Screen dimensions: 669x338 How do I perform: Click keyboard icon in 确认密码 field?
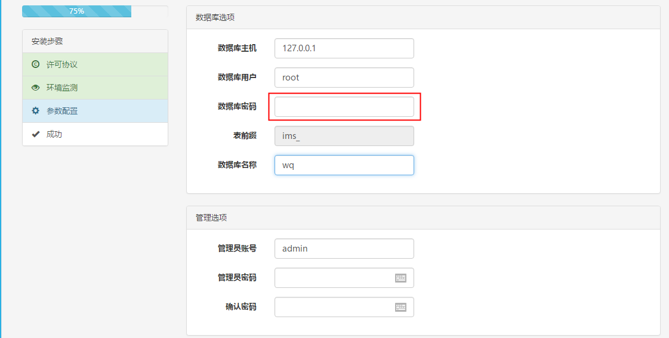tap(400, 307)
